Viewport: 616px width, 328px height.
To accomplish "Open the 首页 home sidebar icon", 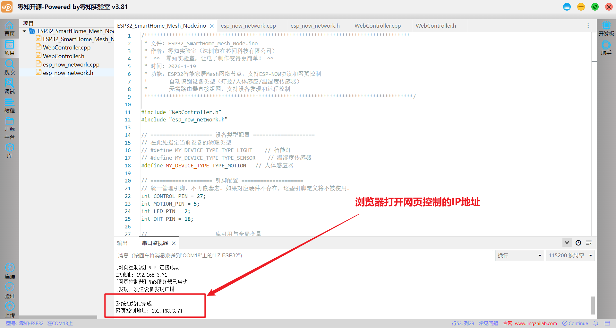I will pyautogui.click(x=9, y=29).
